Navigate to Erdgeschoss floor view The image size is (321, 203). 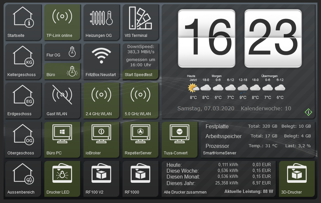pos(23,101)
